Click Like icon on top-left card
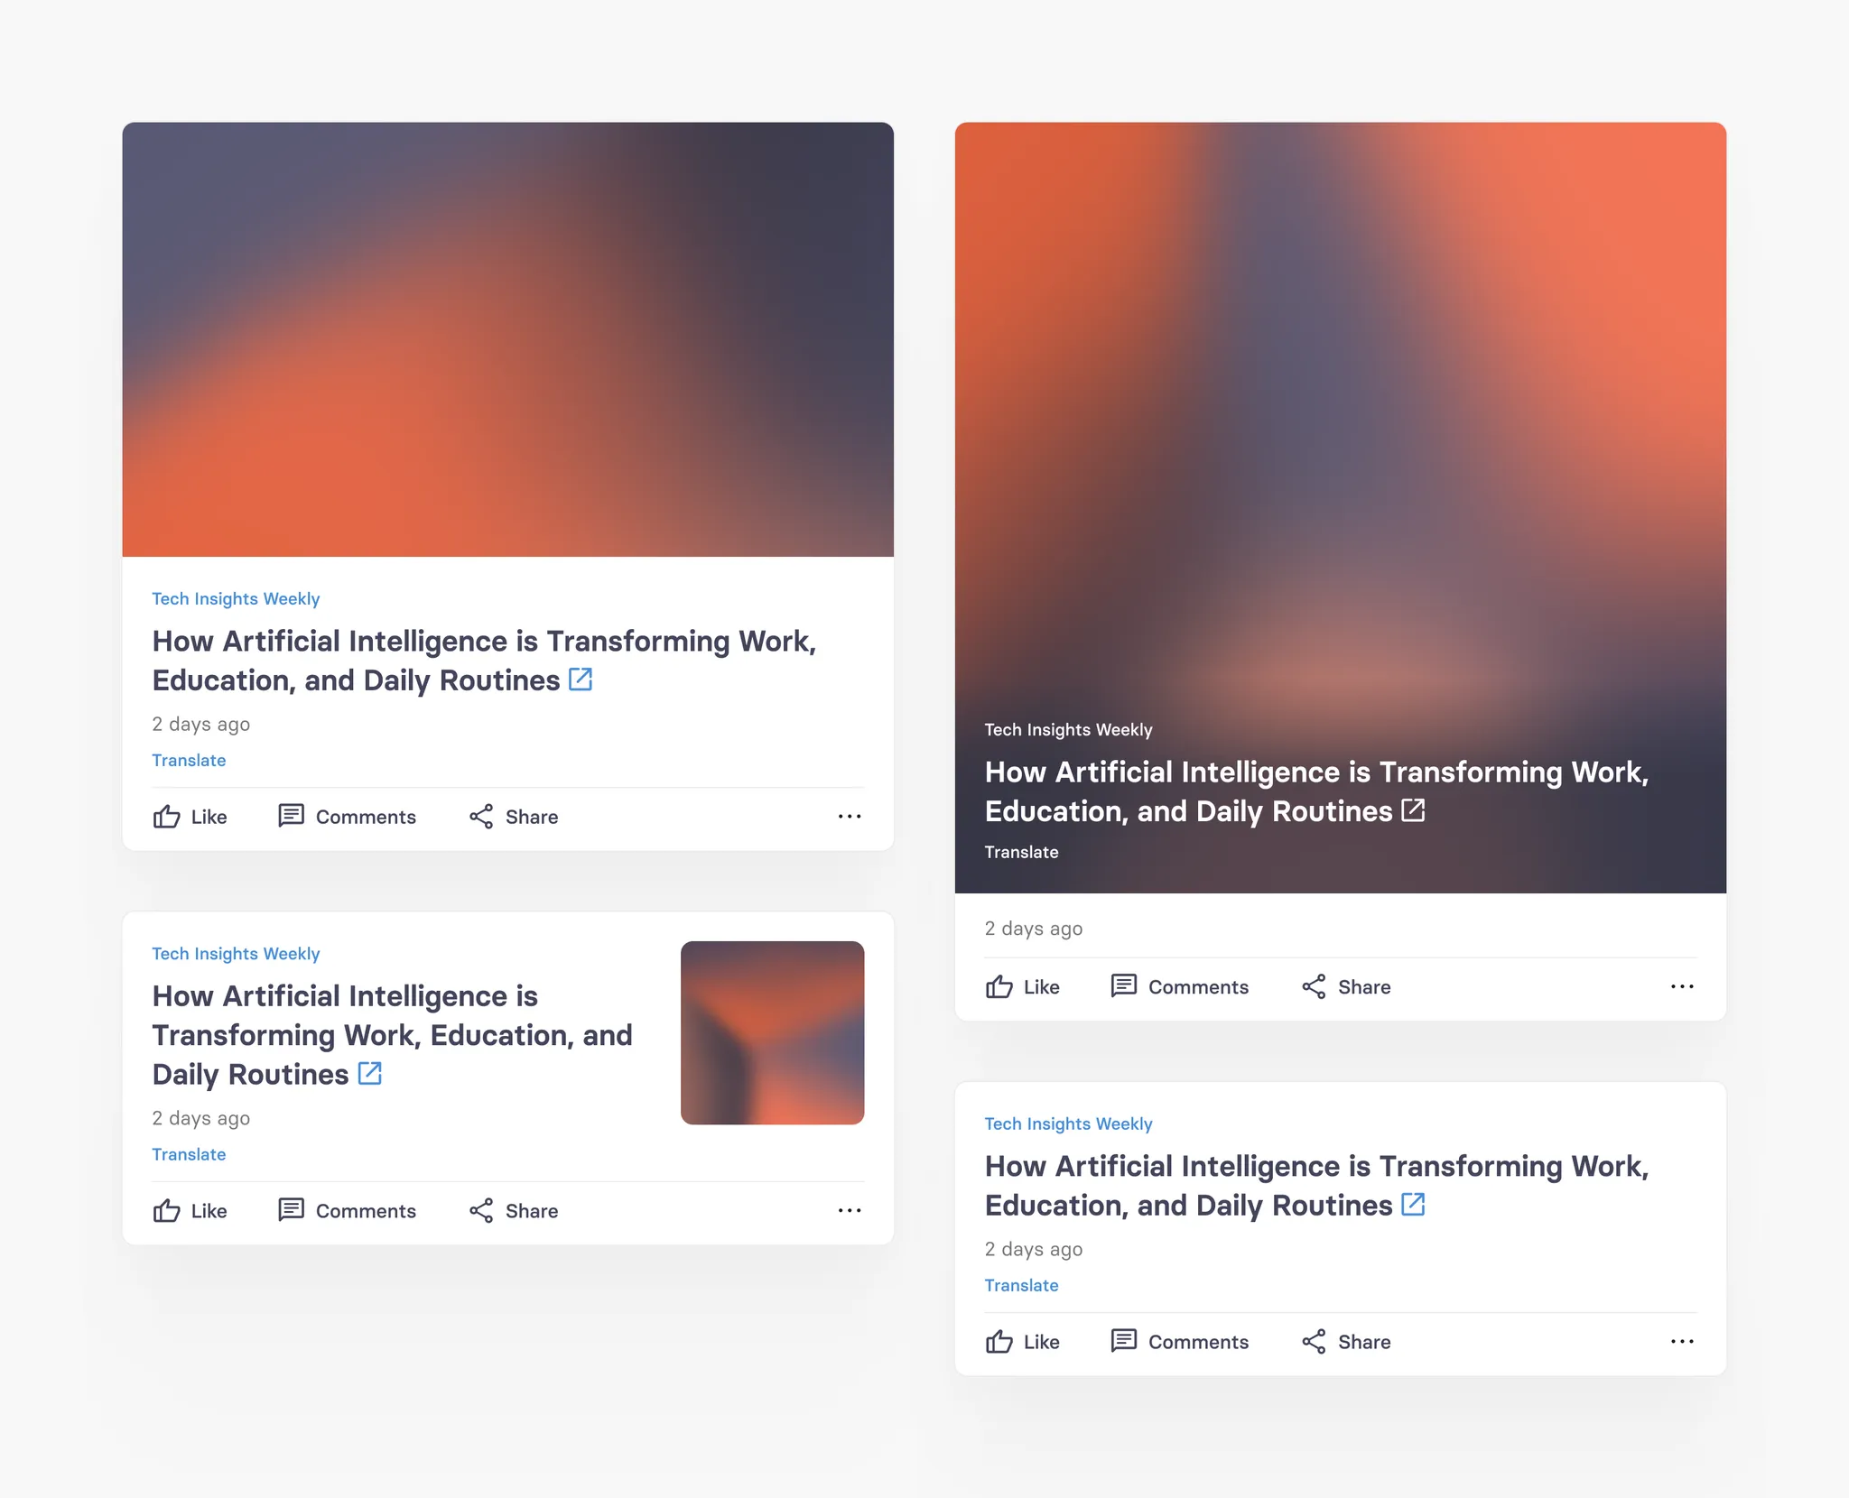The image size is (1849, 1498). [x=166, y=817]
